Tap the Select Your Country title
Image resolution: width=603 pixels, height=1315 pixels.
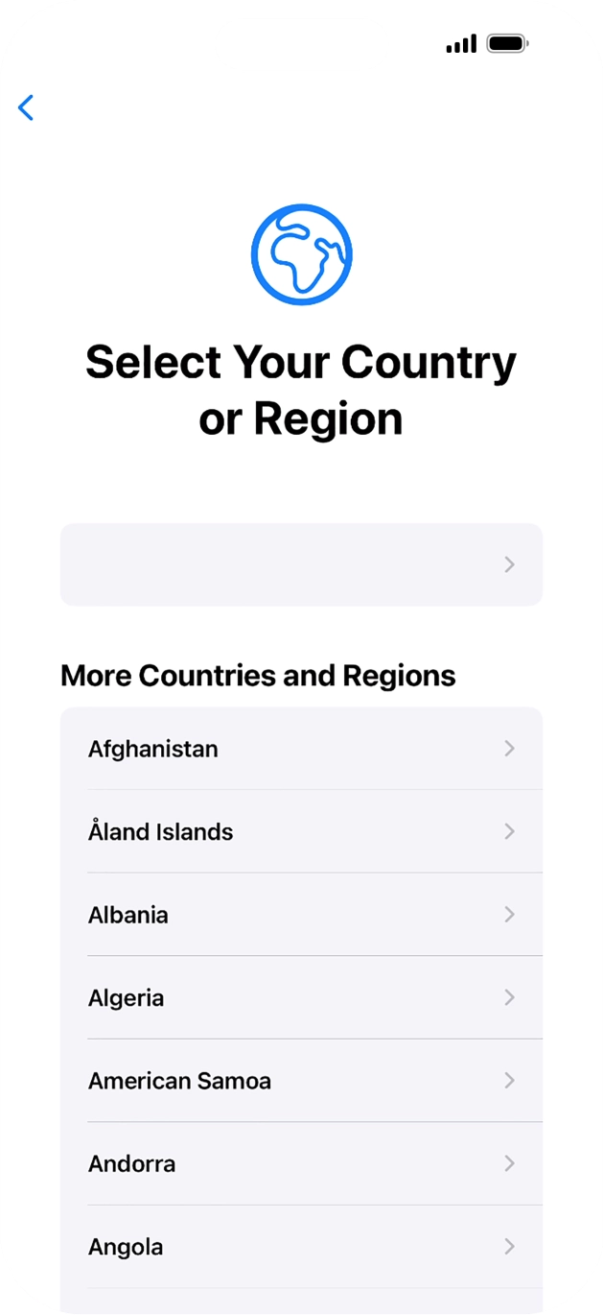pos(302,389)
